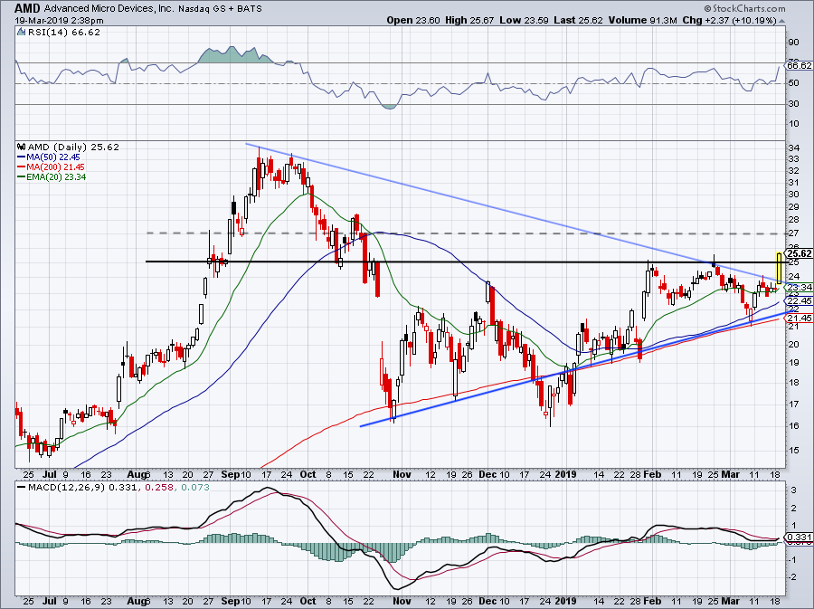Click the candlestick icon beside AMD (Daily)

click(x=22, y=147)
